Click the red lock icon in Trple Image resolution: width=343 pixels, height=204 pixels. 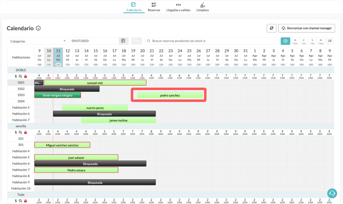[25, 201]
